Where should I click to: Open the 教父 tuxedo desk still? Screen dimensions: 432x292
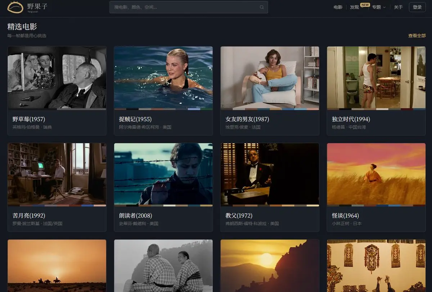pos(270,174)
